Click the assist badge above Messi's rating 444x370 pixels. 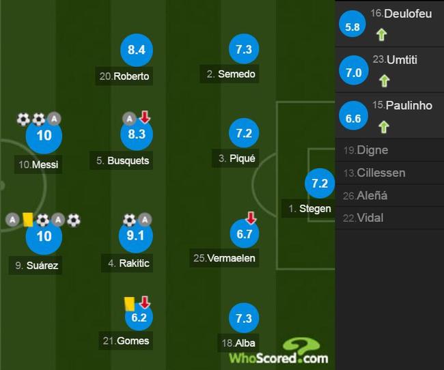tap(54, 119)
